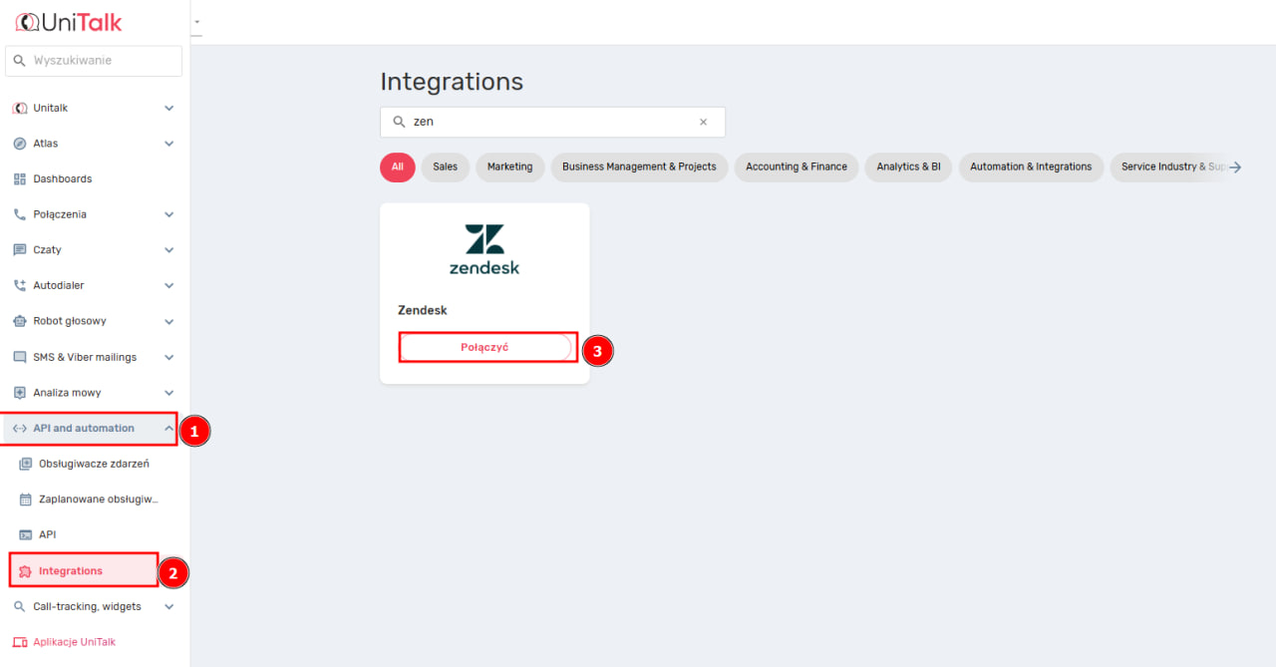Open the Aplikacje UniTalk link
This screenshot has height=667, width=1276.
[74, 642]
